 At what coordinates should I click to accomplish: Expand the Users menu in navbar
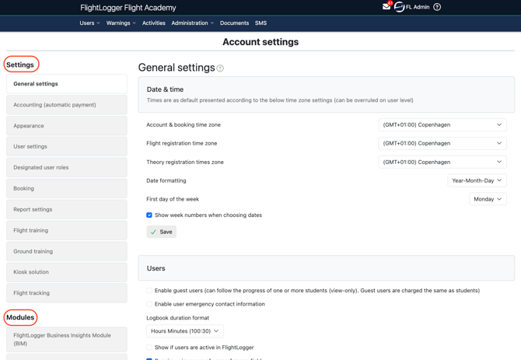pyautogui.click(x=89, y=23)
